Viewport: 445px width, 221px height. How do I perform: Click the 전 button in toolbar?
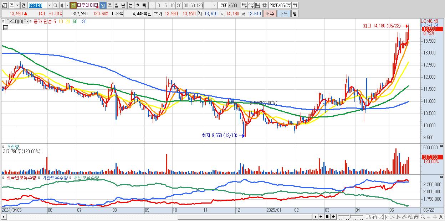24,5
